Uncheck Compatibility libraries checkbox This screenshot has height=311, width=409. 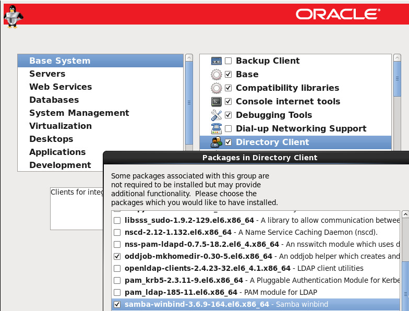pyautogui.click(x=228, y=88)
